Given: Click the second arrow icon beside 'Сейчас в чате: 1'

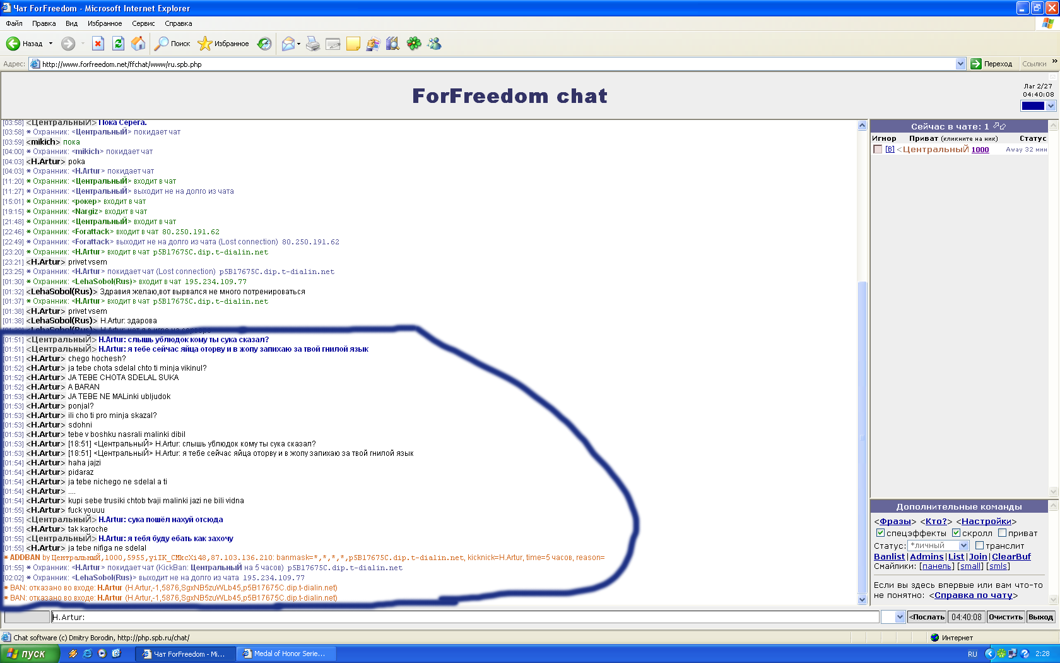Looking at the screenshot, I should tap(1003, 126).
